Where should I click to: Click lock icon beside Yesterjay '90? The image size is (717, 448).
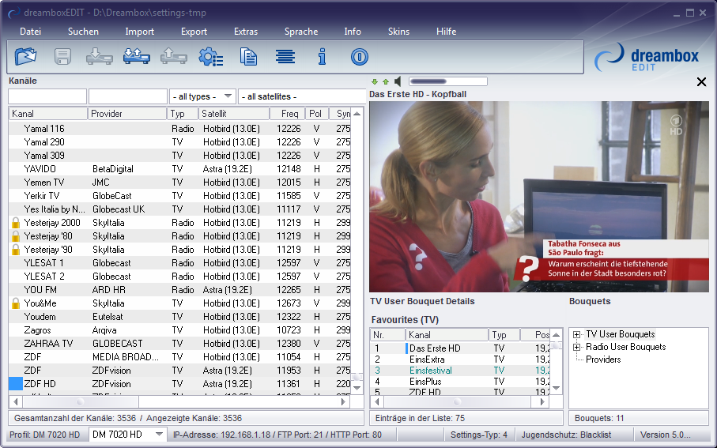coord(16,250)
